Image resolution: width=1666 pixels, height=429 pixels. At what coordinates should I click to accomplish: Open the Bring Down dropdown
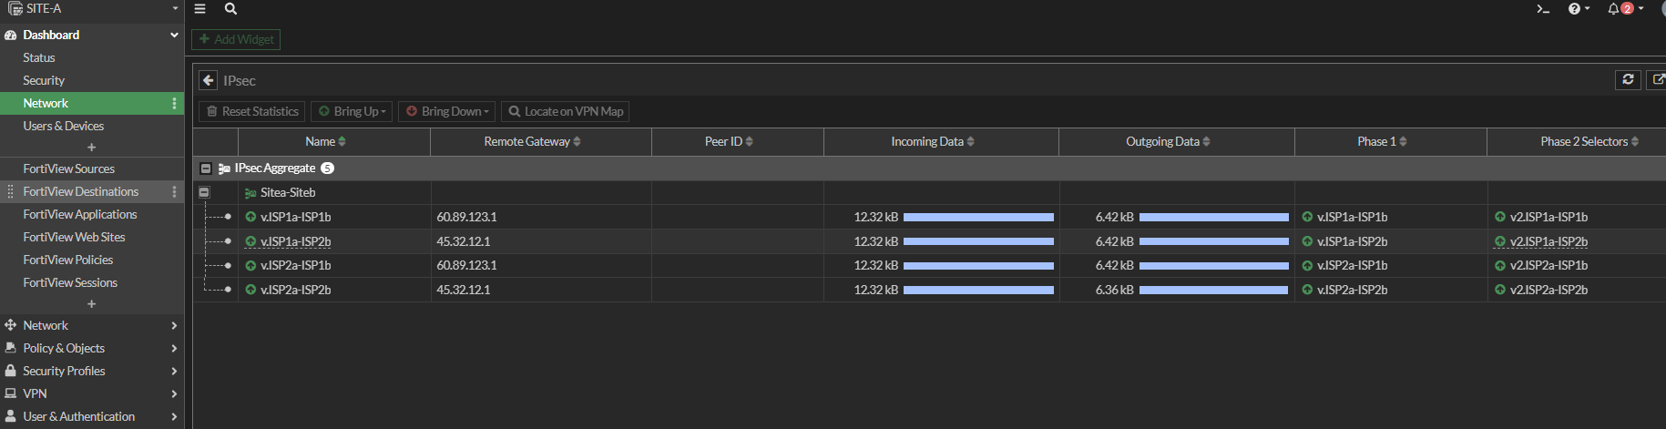[x=446, y=111]
